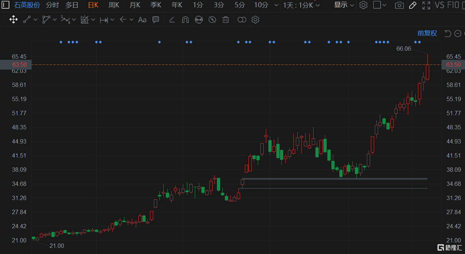Hide all drawings with the eye-slash icon
465x254 pixels.
[x=212, y=20]
